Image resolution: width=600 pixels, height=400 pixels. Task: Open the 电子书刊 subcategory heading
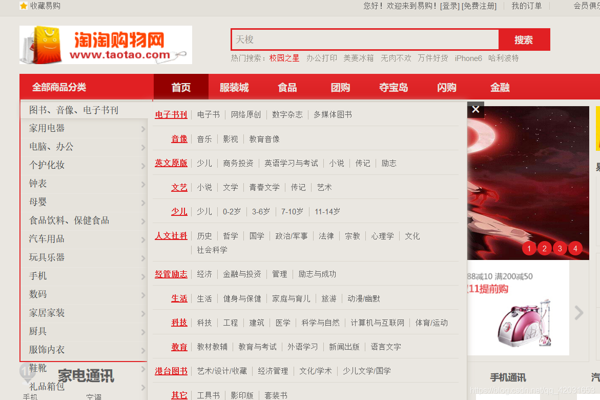[x=171, y=114]
